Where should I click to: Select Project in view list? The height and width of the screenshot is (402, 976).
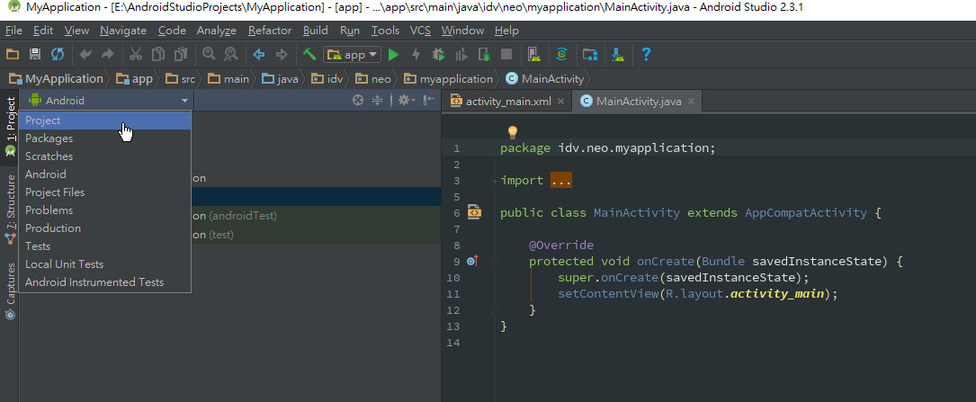[x=105, y=121]
